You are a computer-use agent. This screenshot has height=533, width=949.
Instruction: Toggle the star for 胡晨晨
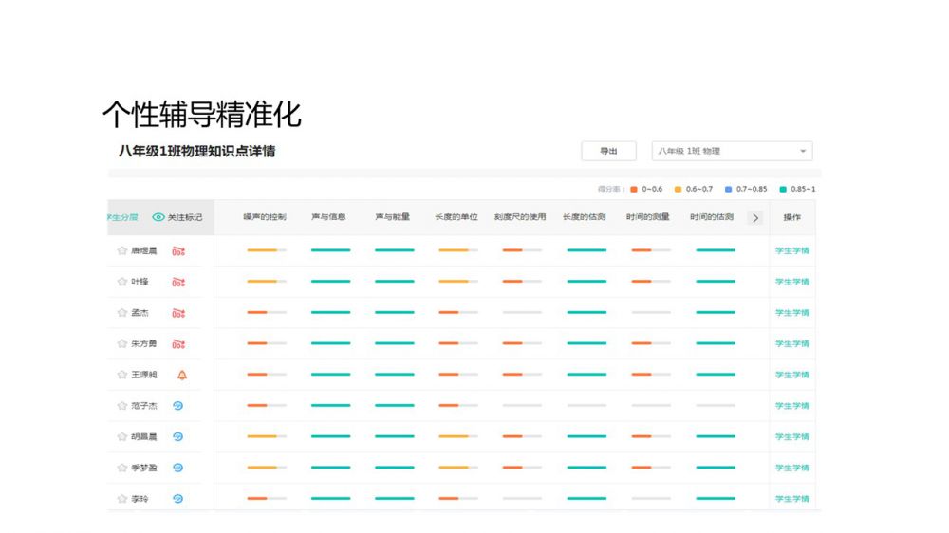point(121,437)
